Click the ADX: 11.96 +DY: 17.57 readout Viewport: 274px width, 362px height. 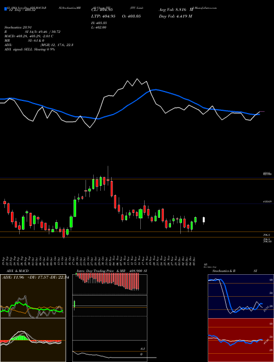pos(35,278)
